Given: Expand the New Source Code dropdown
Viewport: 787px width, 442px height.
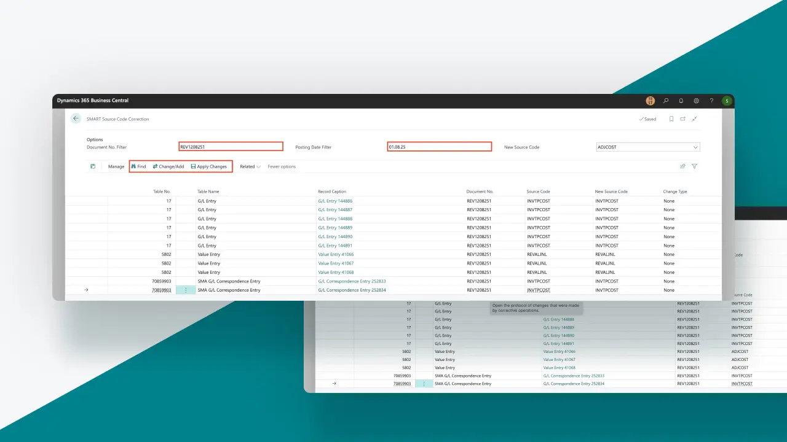Looking at the screenshot, I should click(695, 147).
